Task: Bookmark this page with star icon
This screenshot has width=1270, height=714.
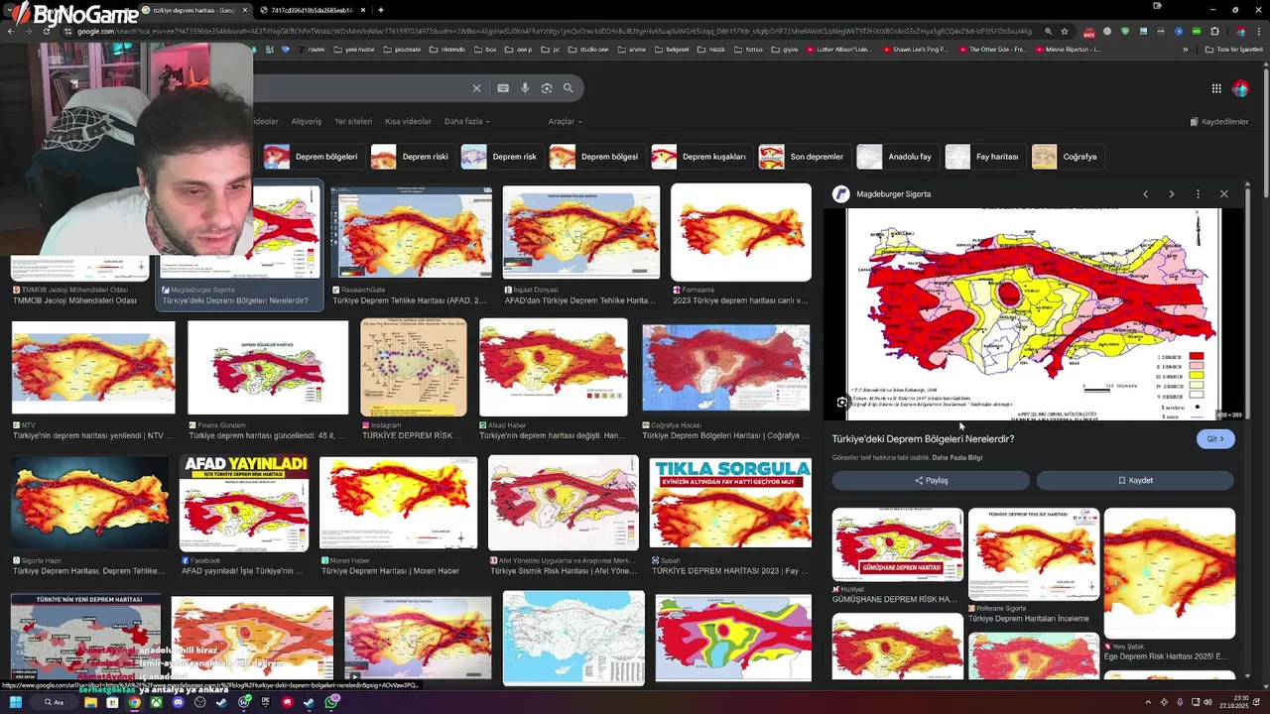Action: 1065,32
